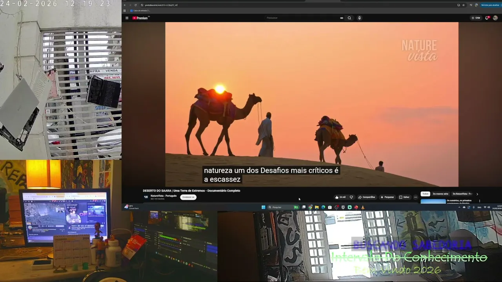Open the browser profile avatar icon
The width and height of the screenshot is (502, 282).
pos(477,5)
